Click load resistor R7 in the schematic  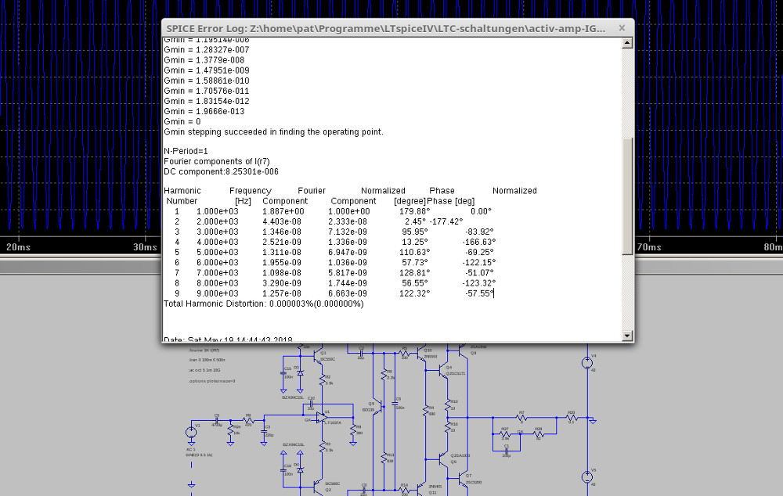pos(521,418)
